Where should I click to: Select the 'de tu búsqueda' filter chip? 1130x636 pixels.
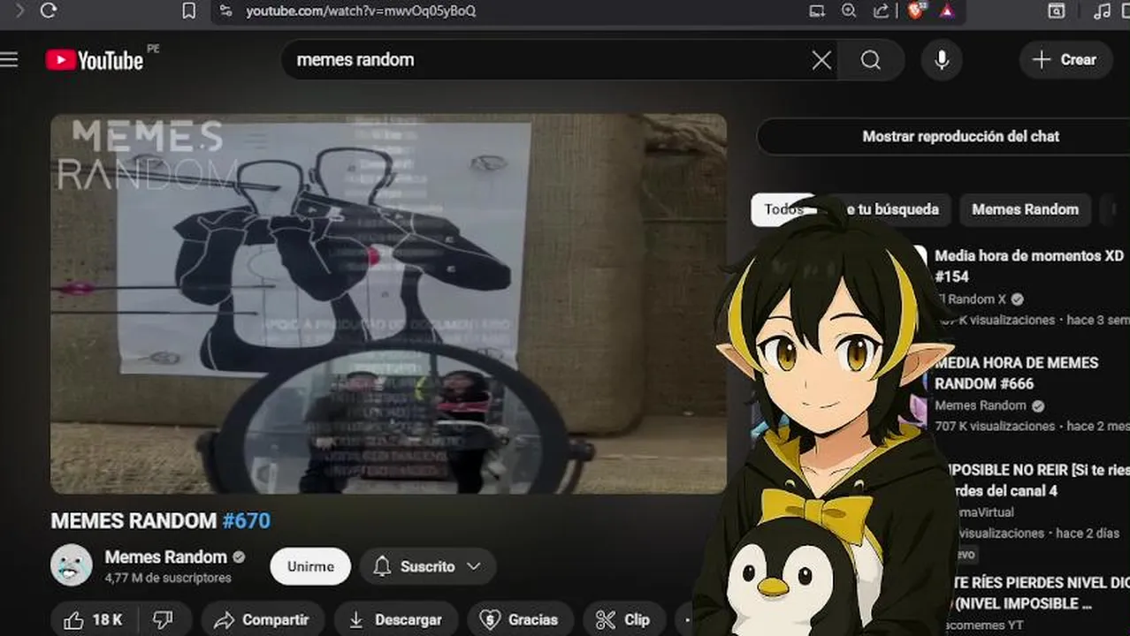887,209
